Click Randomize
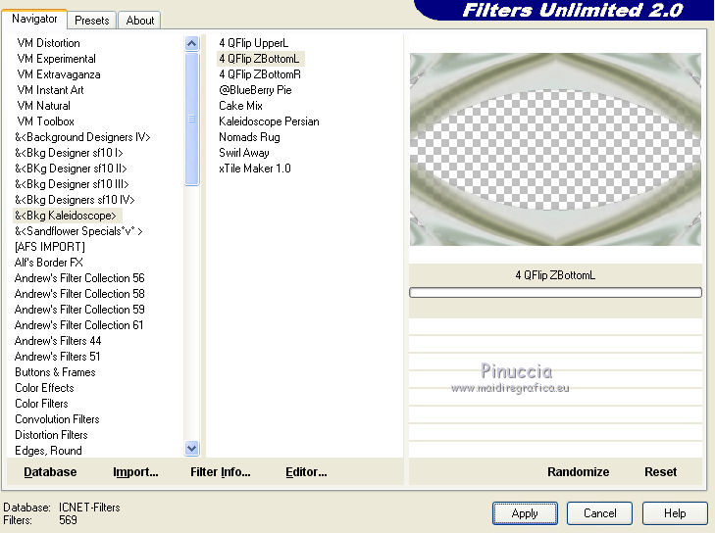This screenshot has height=533, width=715. (579, 472)
